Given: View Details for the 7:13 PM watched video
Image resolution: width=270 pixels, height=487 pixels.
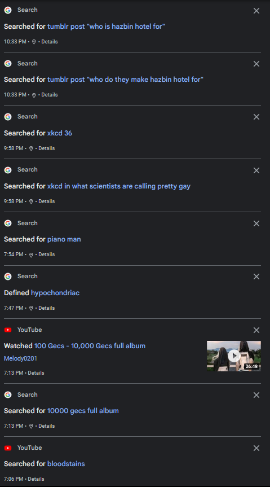Looking at the screenshot, I should (36, 372).
